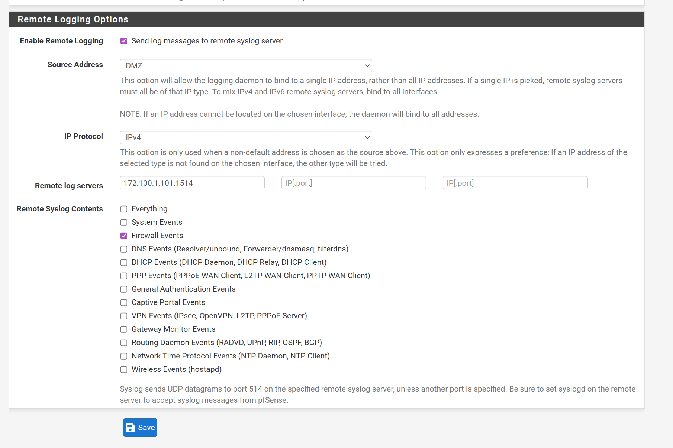Screen dimensions: 673x448
Task: Click the floppy disk Save icon
Action: [x=130, y=428]
